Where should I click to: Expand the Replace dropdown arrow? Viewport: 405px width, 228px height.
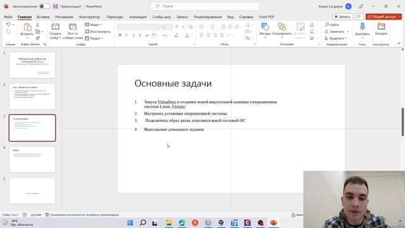point(348,32)
